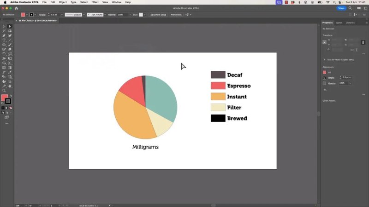Click the fx effects icon in Appearance

[x=325, y=90]
